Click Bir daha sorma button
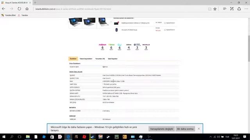 [185, 129]
